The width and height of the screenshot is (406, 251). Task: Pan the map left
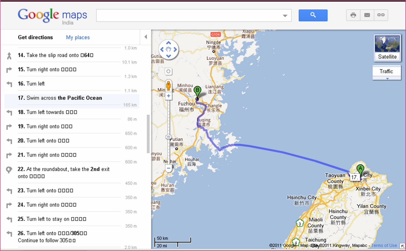(x=162, y=49)
